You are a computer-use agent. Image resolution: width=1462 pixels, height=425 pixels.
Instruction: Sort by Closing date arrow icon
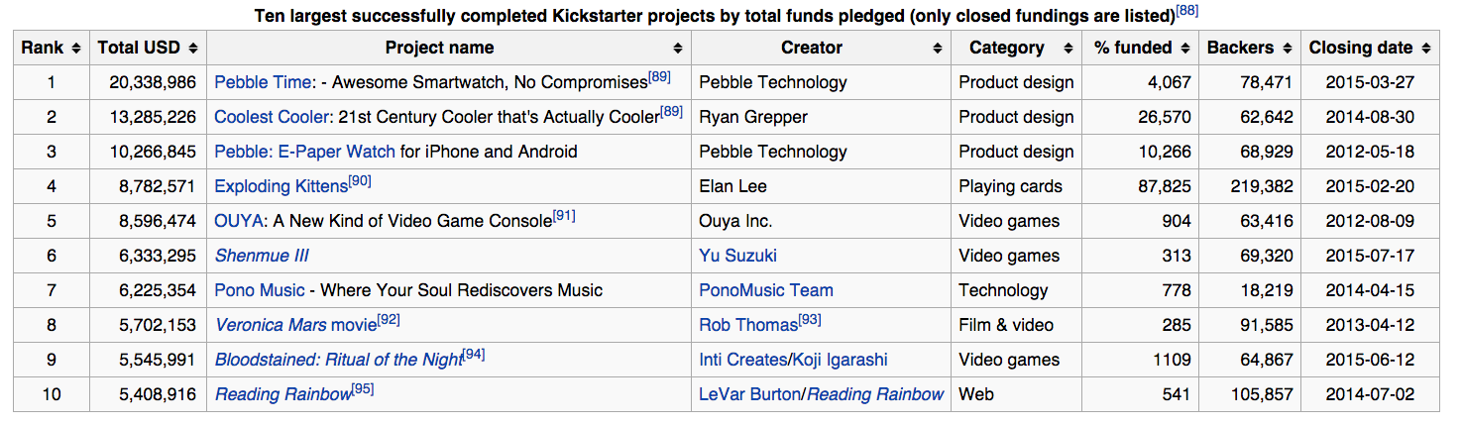[1426, 48]
